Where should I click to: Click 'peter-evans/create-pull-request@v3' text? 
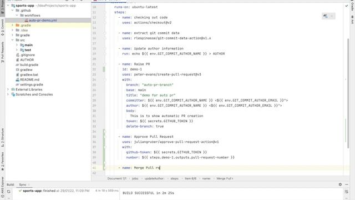[x=168, y=74]
